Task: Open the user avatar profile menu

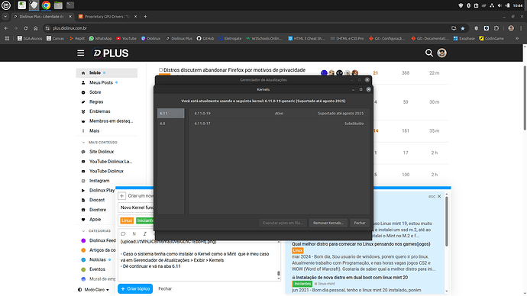Action: 441,53
